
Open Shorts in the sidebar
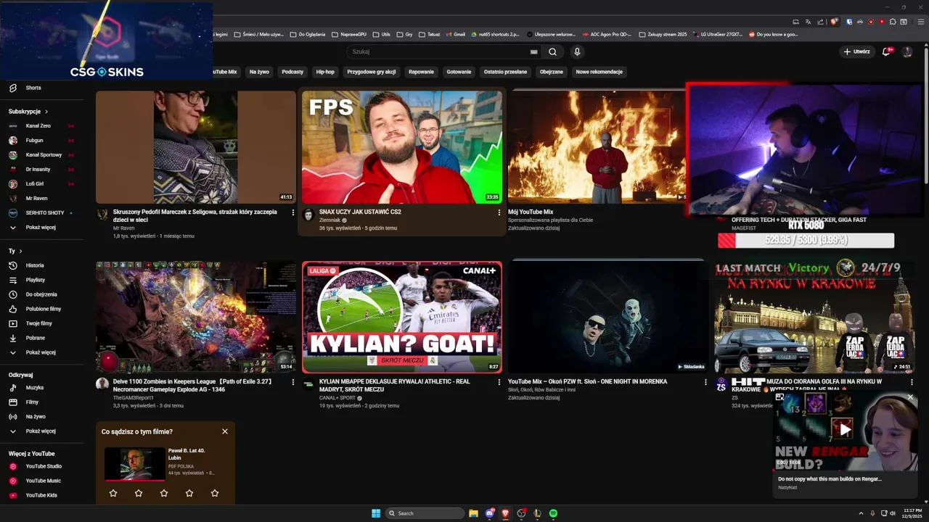tap(33, 88)
